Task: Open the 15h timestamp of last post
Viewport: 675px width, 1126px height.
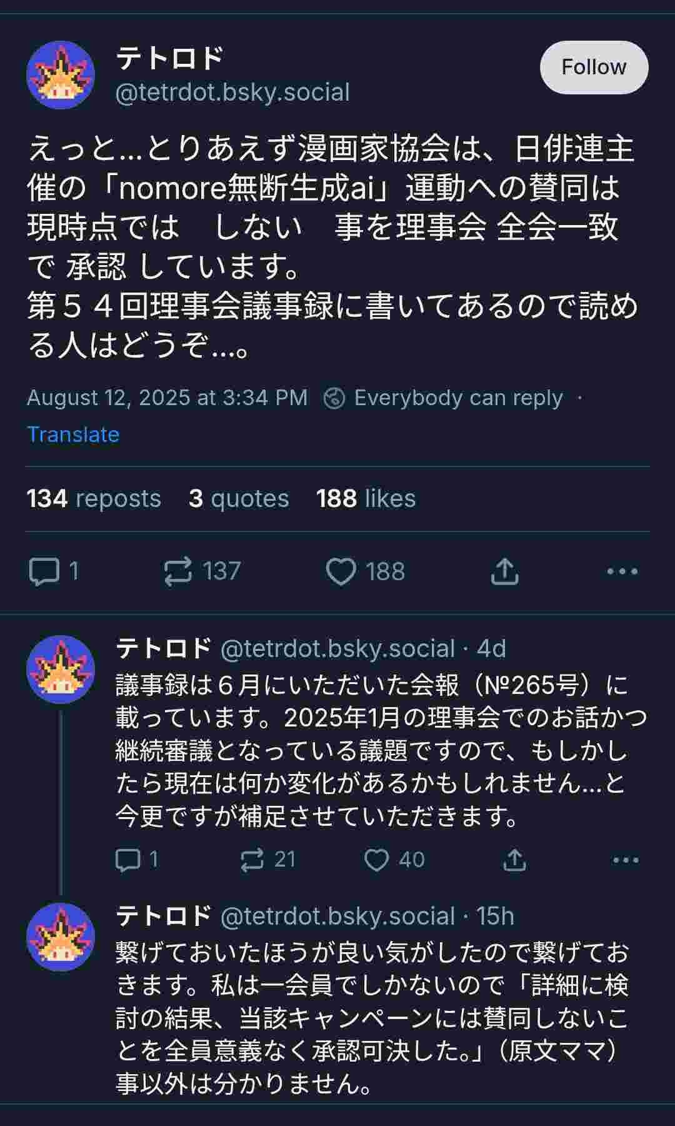Action: click(495, 917)
